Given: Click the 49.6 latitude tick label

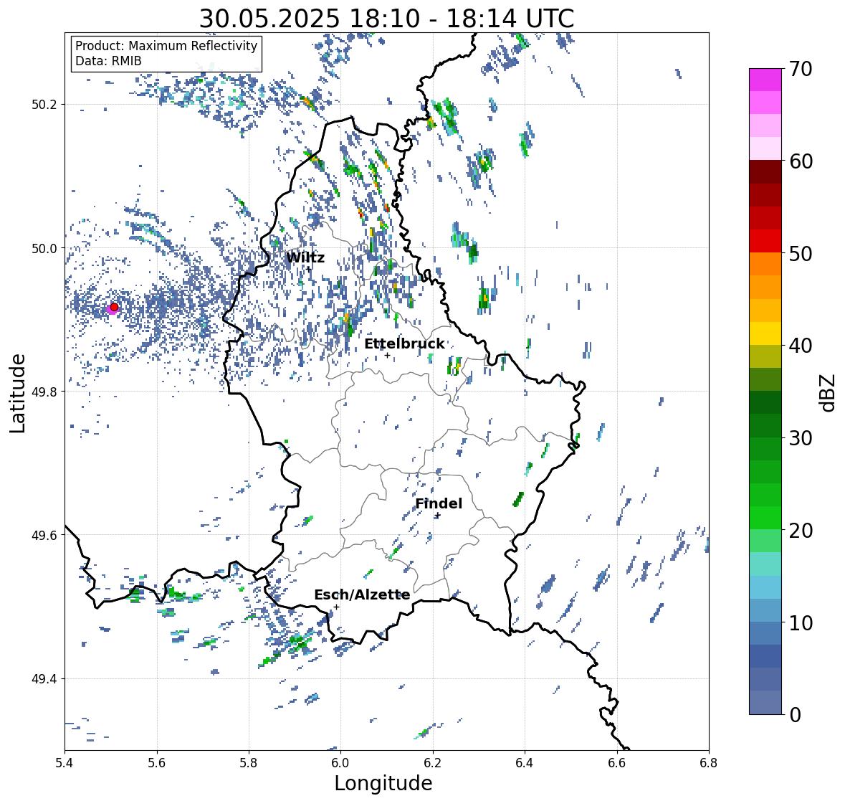Looking at the screenshot, I should click(44, 535).
